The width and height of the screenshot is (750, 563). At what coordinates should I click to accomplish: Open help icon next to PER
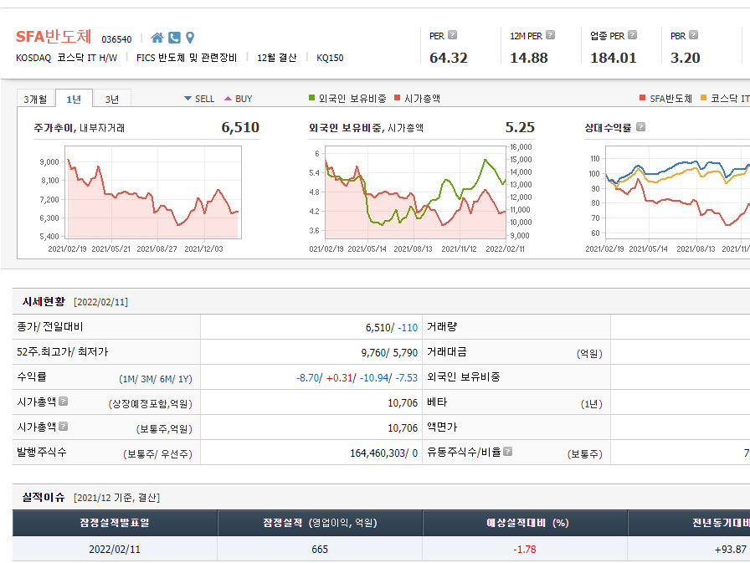[x=453, y=35]
